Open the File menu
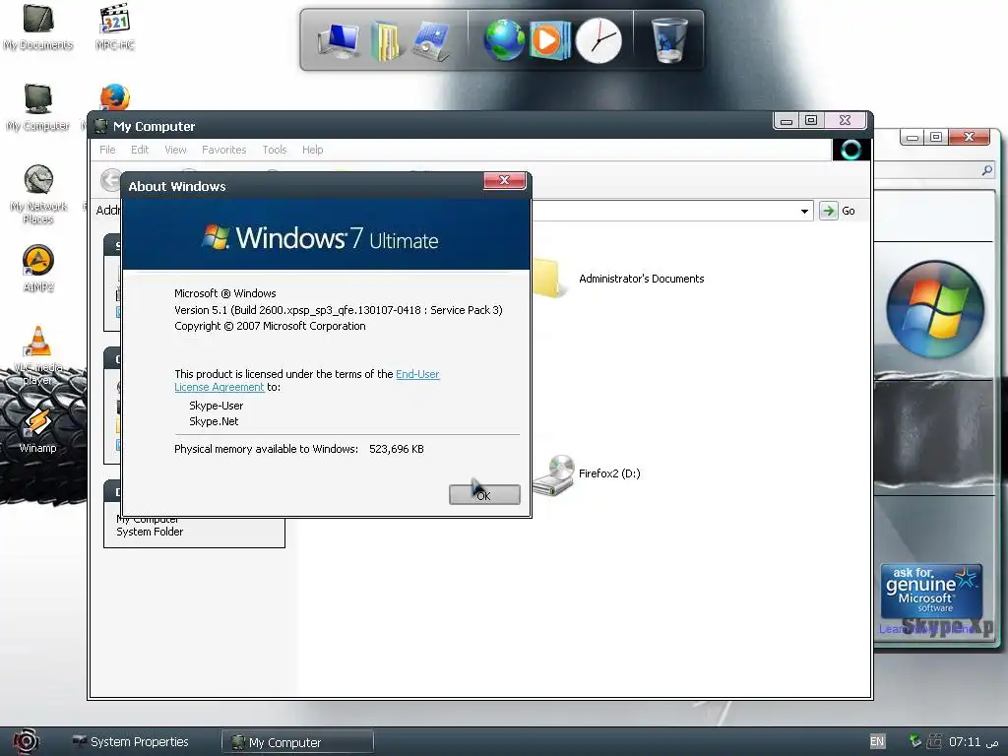 click(107, 150)
